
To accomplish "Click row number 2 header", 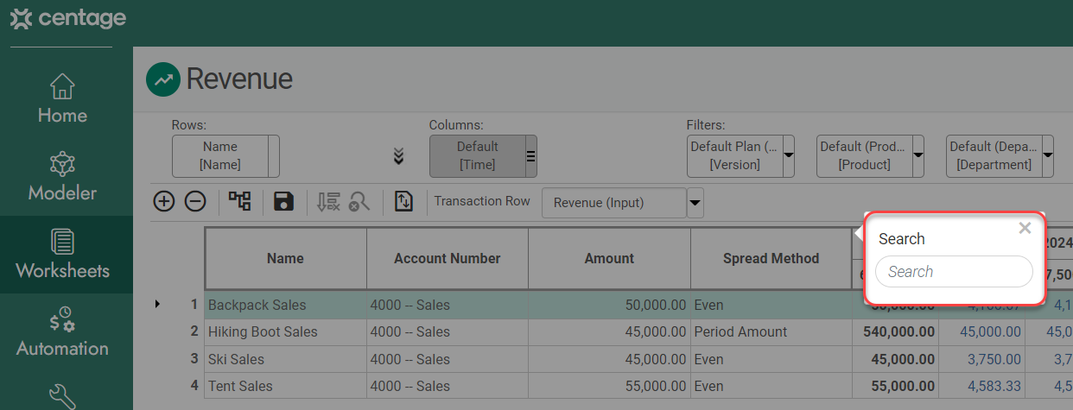I will coord(194,331).
